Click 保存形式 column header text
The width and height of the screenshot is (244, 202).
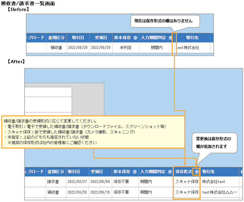coord(184,172)
